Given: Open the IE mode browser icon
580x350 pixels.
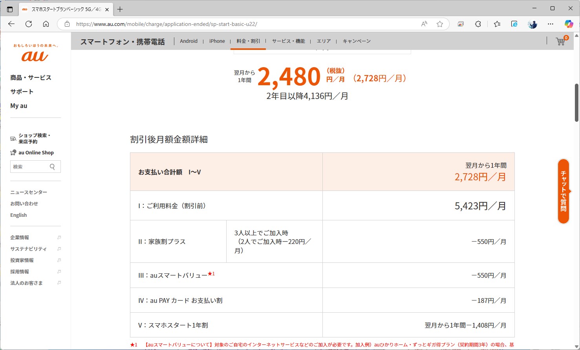Looking at the screenshot, I should (514, 24).
